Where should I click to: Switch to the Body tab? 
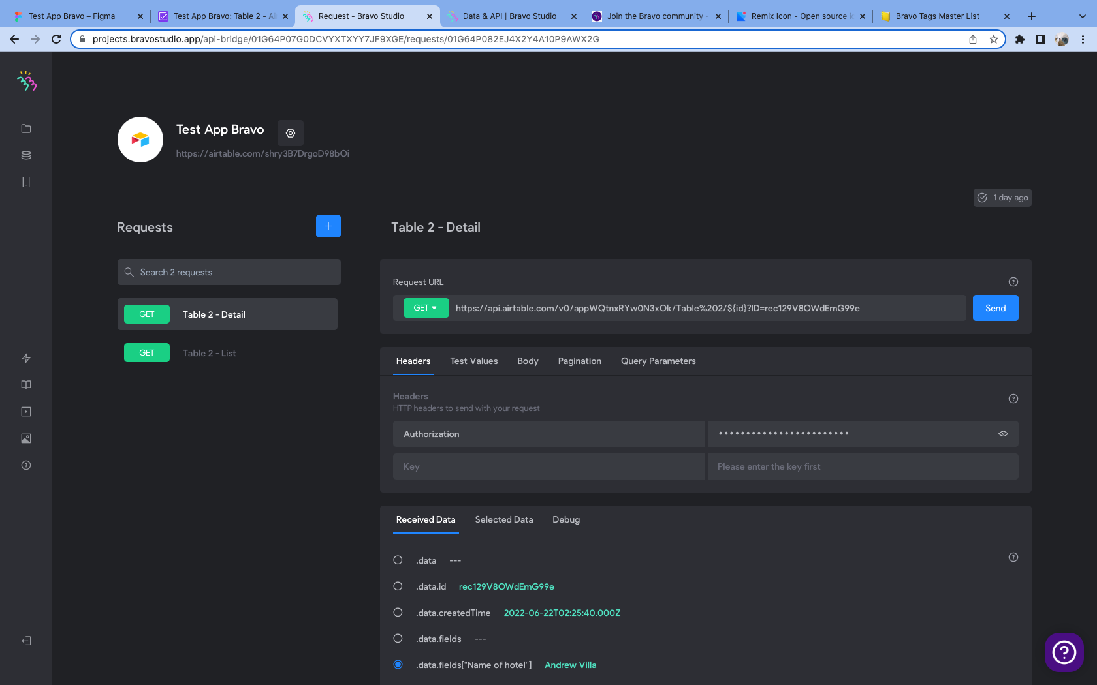coord(528,361)
